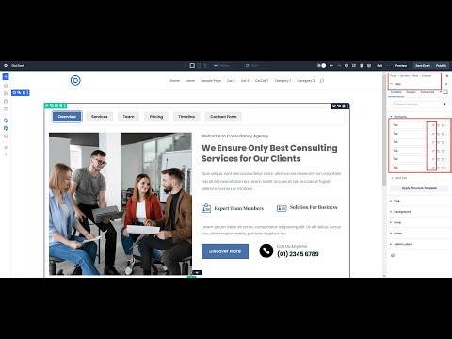This screenshot has height=339, width=452.
Task: Click the redo arrow in top bar
Action: click(339, 65)
